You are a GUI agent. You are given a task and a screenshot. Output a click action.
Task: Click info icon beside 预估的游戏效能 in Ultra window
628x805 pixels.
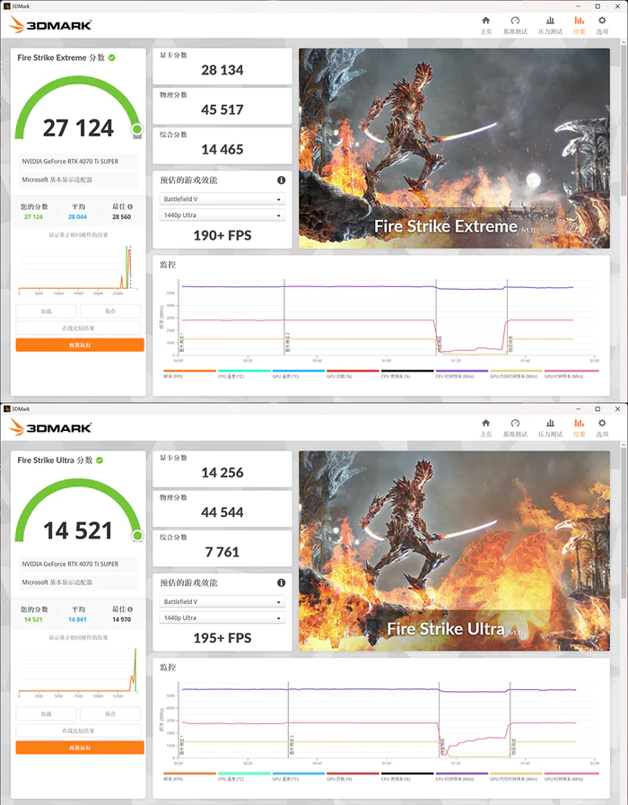[x=281, y=582]
